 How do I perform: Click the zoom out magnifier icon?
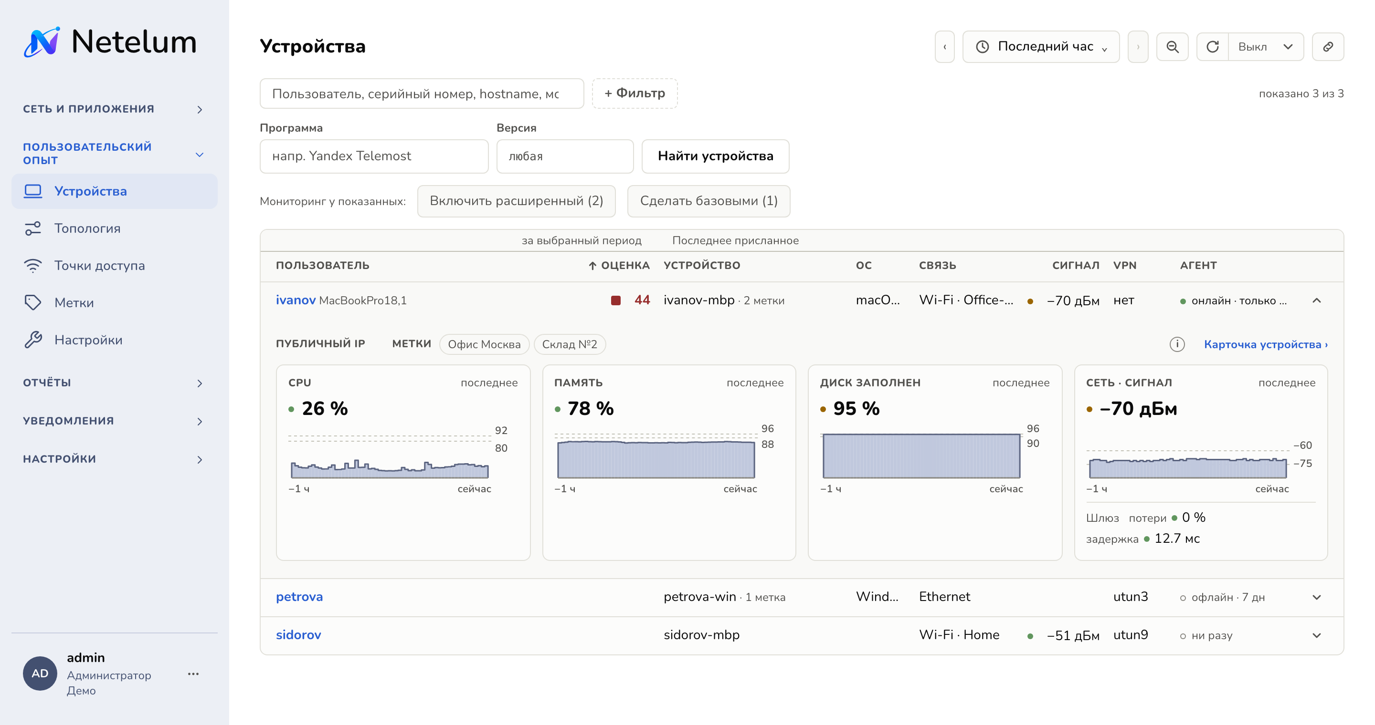pos(1172,47)
